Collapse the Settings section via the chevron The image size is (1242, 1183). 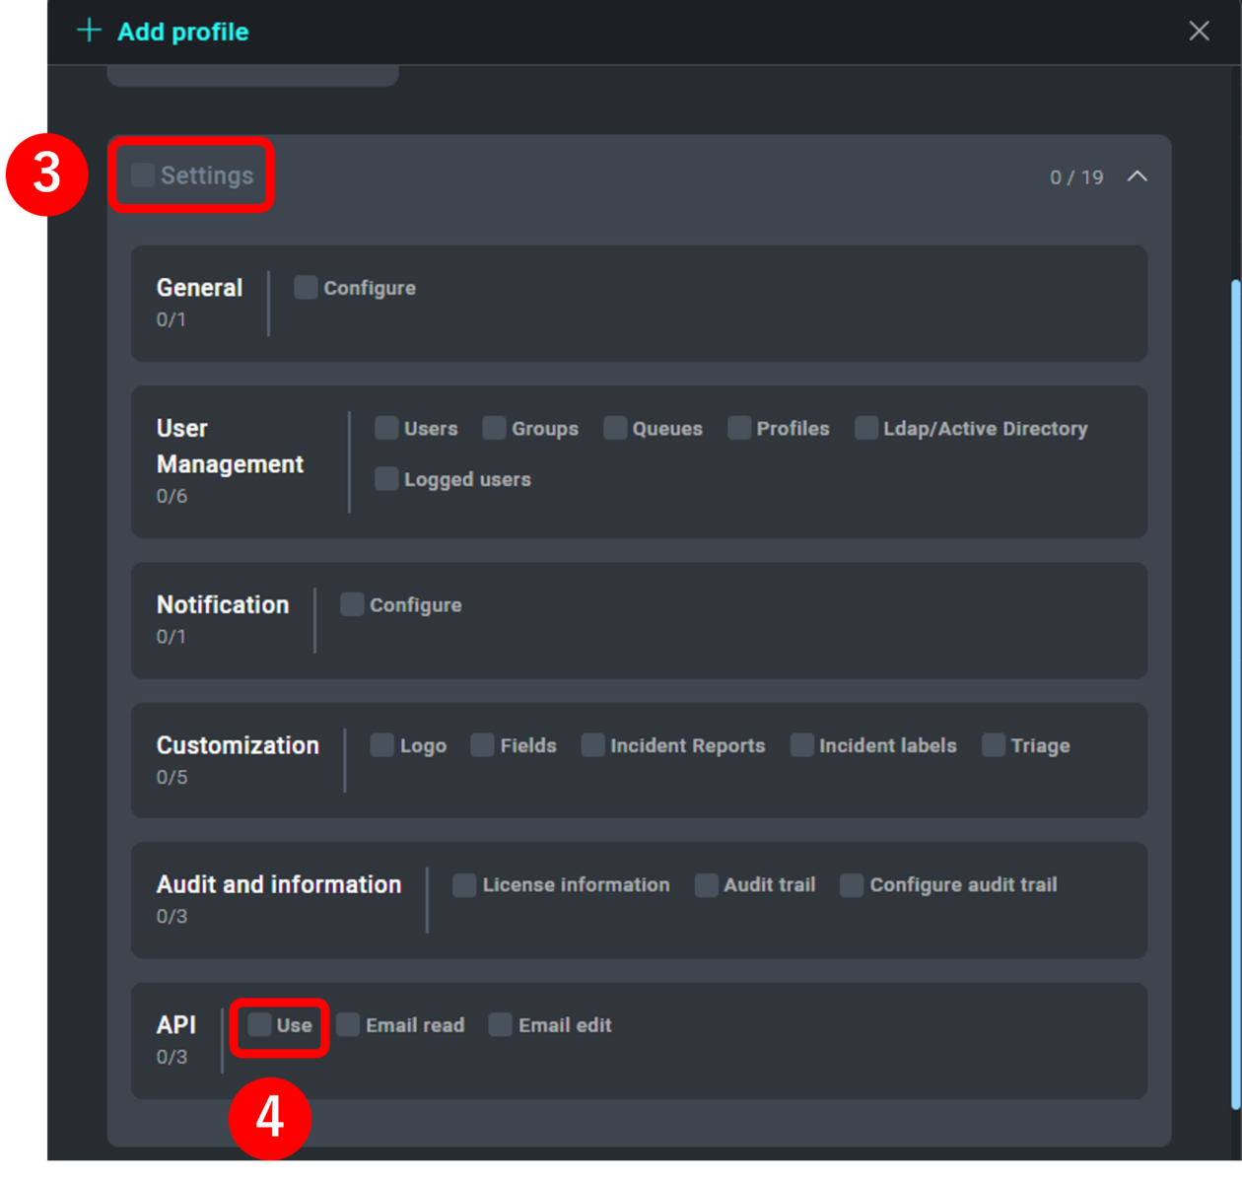1138,177
